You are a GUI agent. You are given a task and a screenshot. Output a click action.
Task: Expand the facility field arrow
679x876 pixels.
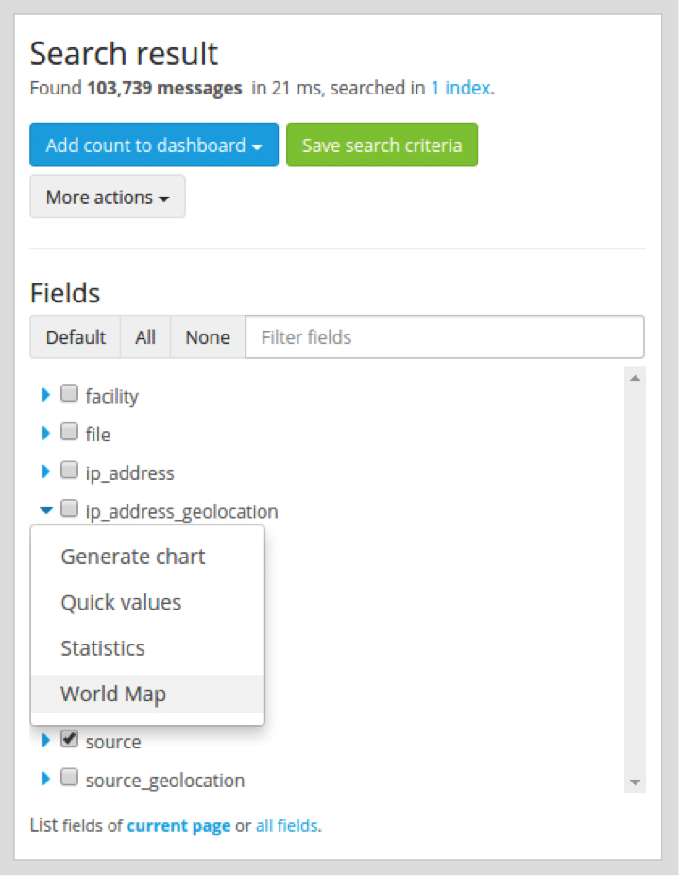point(45,395)
